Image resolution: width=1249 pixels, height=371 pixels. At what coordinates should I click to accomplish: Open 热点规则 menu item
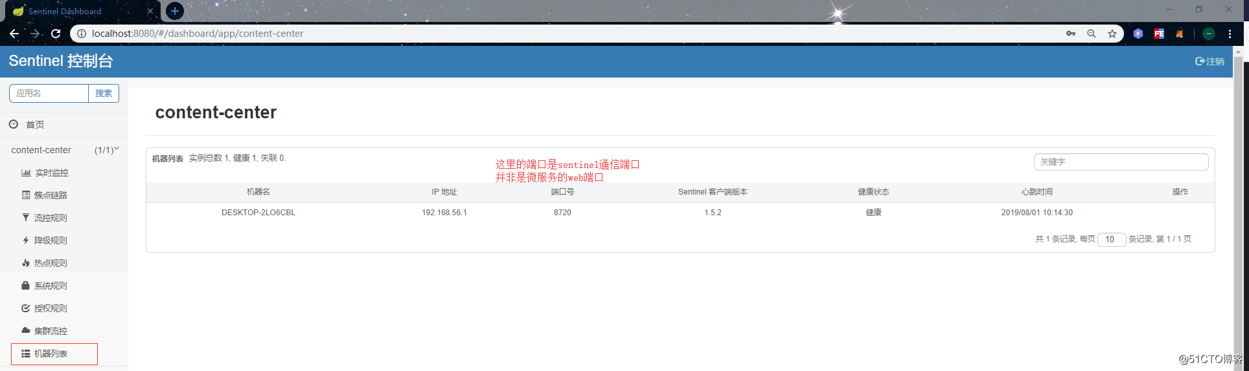pyautogui.click(x=51, y=263)
